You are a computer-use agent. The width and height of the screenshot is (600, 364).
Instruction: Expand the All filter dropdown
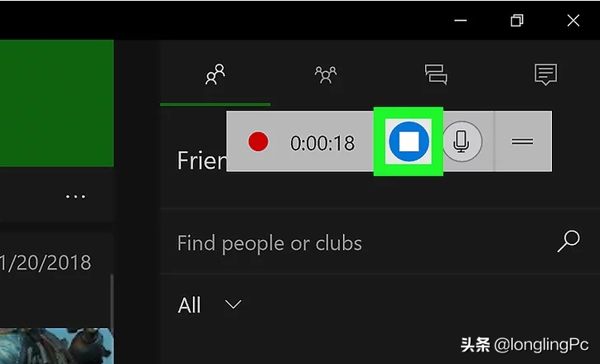tap(210, 305)
